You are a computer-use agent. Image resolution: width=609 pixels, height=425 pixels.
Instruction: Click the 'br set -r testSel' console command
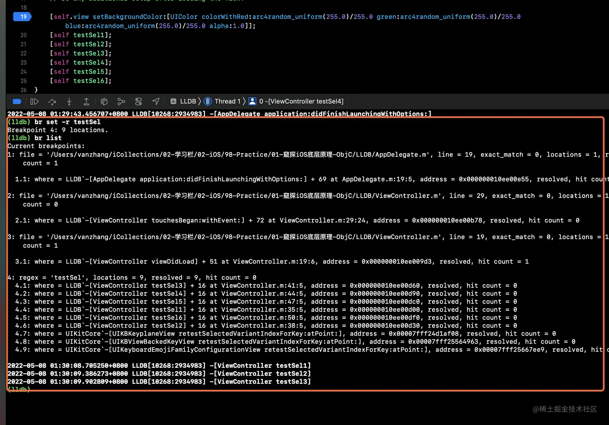pyautogui.click(x=67, y=122)
